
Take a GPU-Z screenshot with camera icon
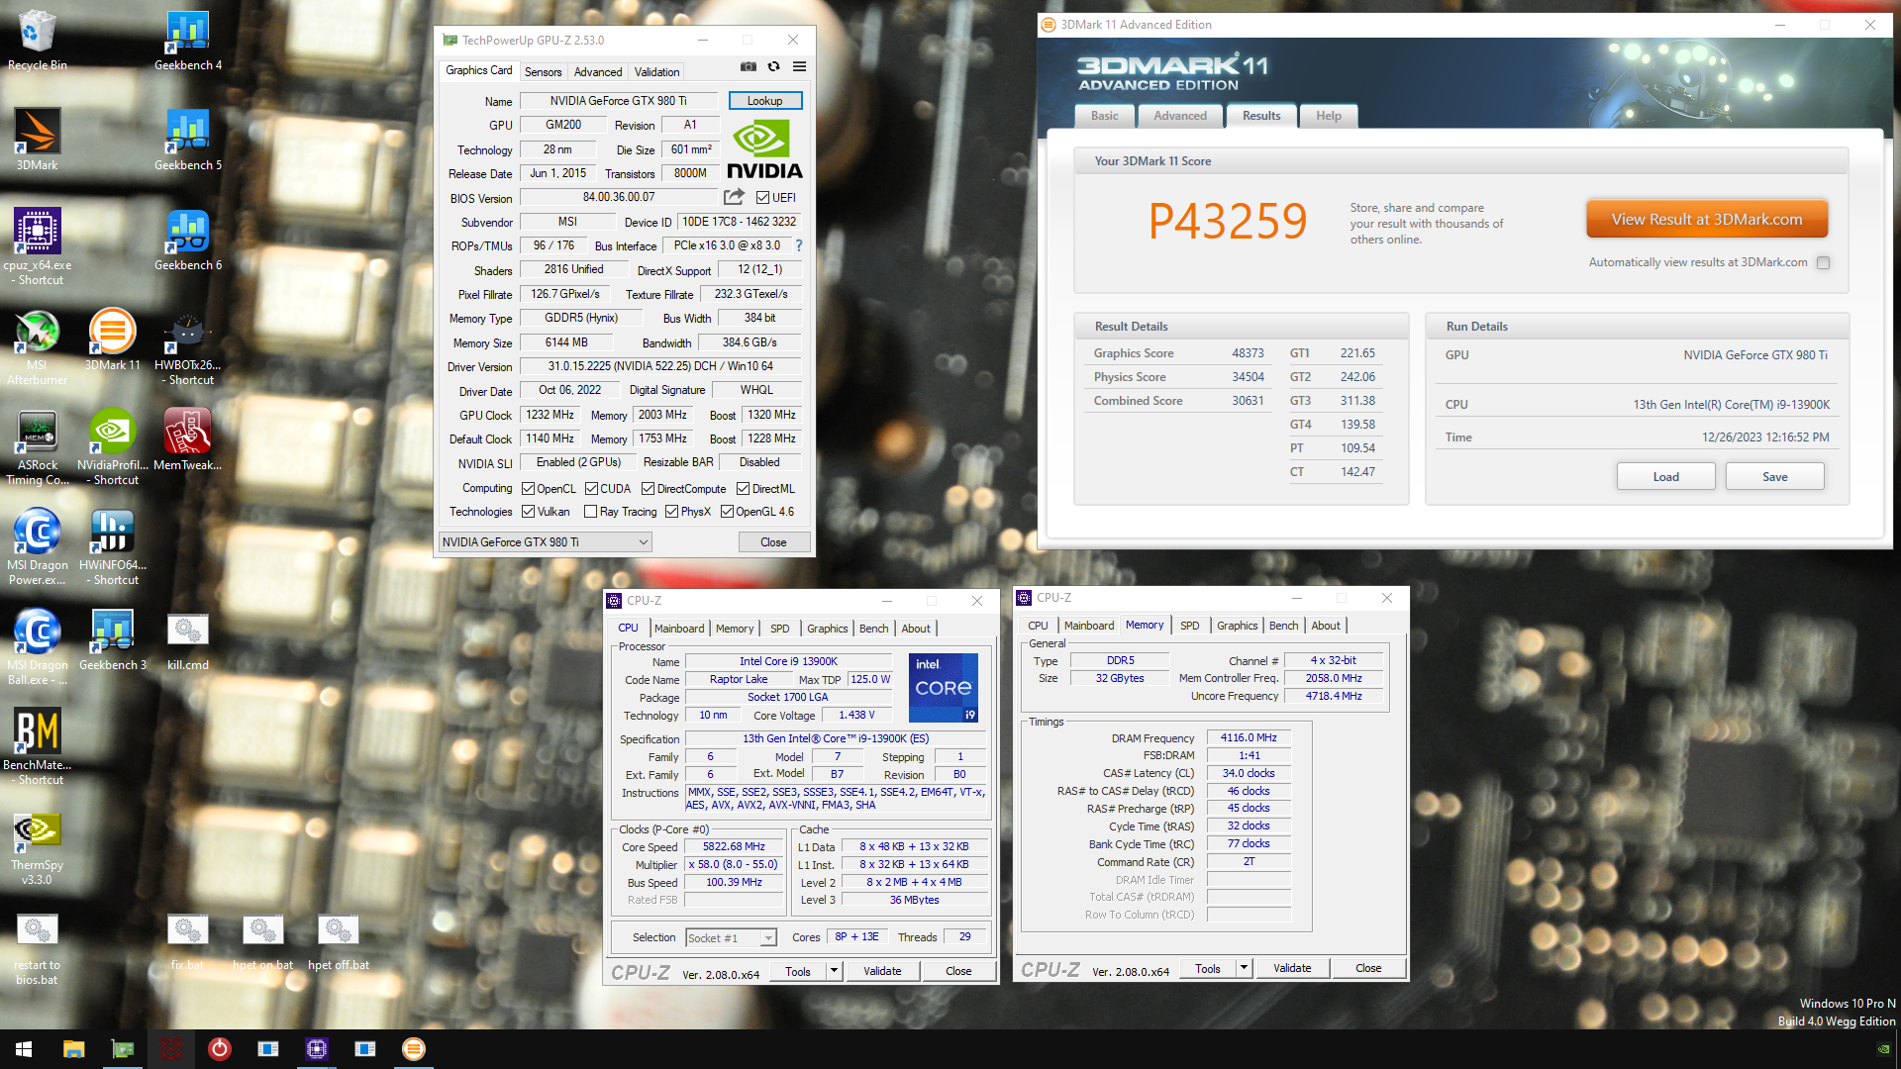[749, 66]
